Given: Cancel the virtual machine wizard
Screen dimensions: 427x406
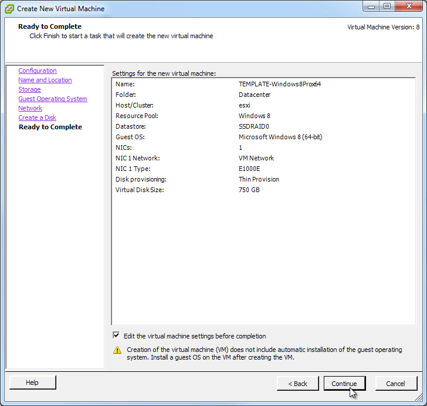Looking at the screenshot, I should point(396,383).
